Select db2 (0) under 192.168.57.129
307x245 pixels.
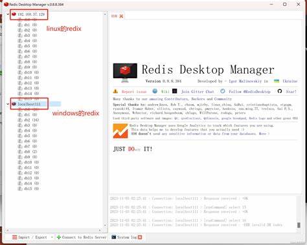pyautogui.click(x=30, y=30)
